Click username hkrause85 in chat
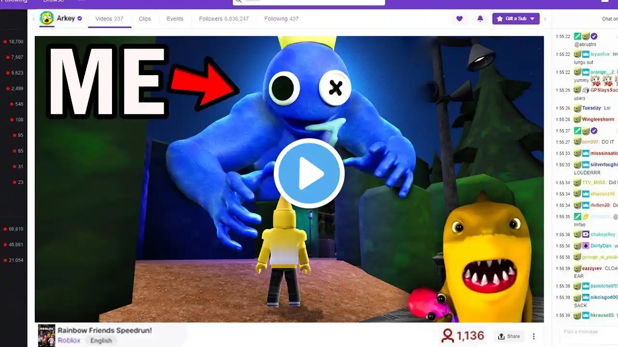The height and width of the screenshot is (347, 618). pos(602,315)
